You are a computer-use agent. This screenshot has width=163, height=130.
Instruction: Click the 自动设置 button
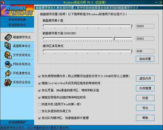(145, 59)
